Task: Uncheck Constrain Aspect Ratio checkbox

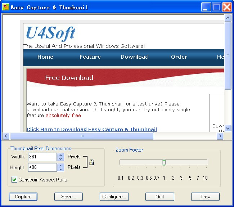Action: coord(14,180)
